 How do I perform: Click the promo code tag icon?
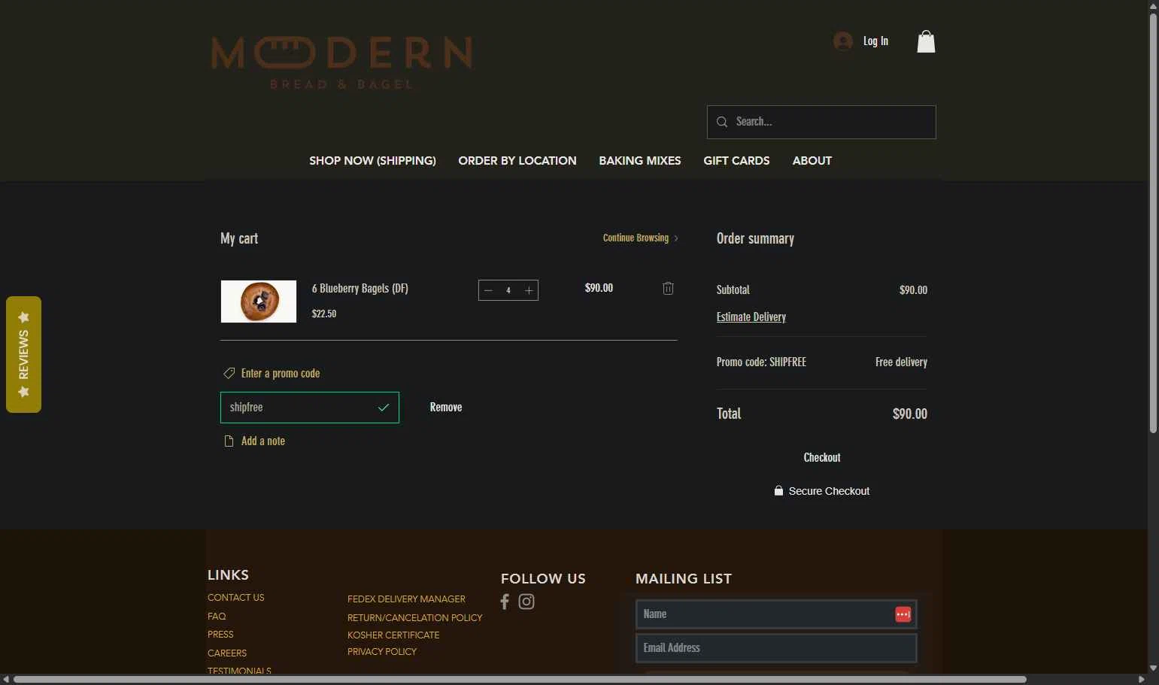pos(229,373)
